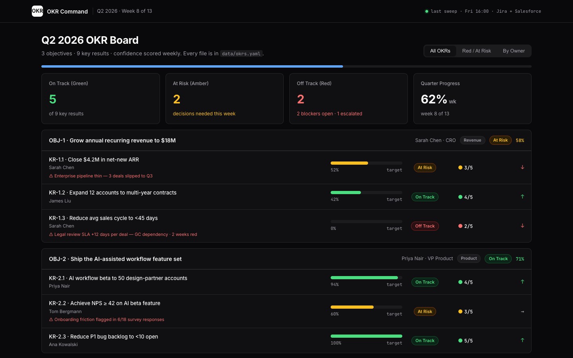Open the Revenue tag on OBJ-1
Screen dimensions: 573x358
(472, 140)
